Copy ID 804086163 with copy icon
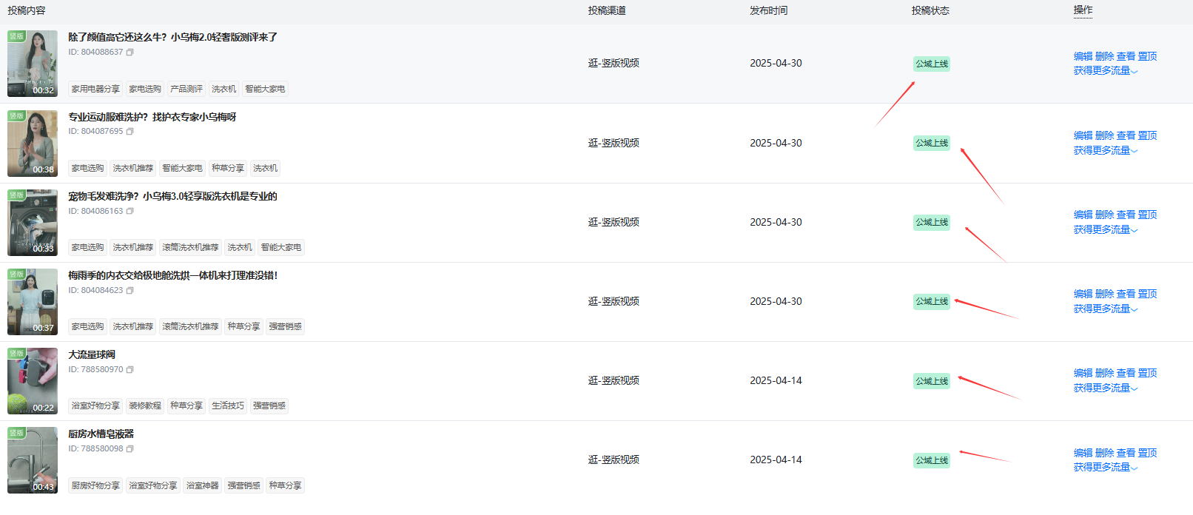1193x515 pixels. pyautogui.click(x=130, y=212)
